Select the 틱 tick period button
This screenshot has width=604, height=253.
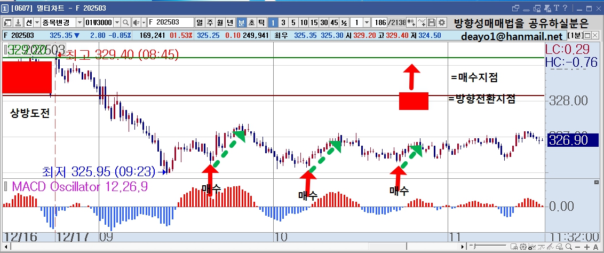tap(261, 22)
